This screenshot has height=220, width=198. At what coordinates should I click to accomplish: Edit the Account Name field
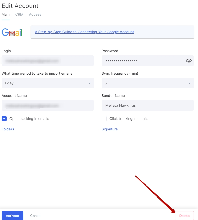click(x=48, y=105)
